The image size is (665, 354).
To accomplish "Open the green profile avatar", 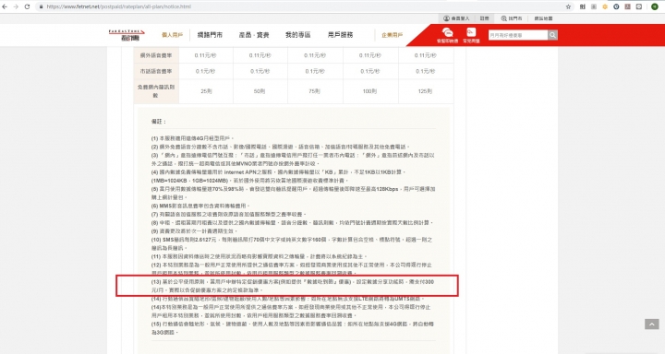I will pos(655,6).
